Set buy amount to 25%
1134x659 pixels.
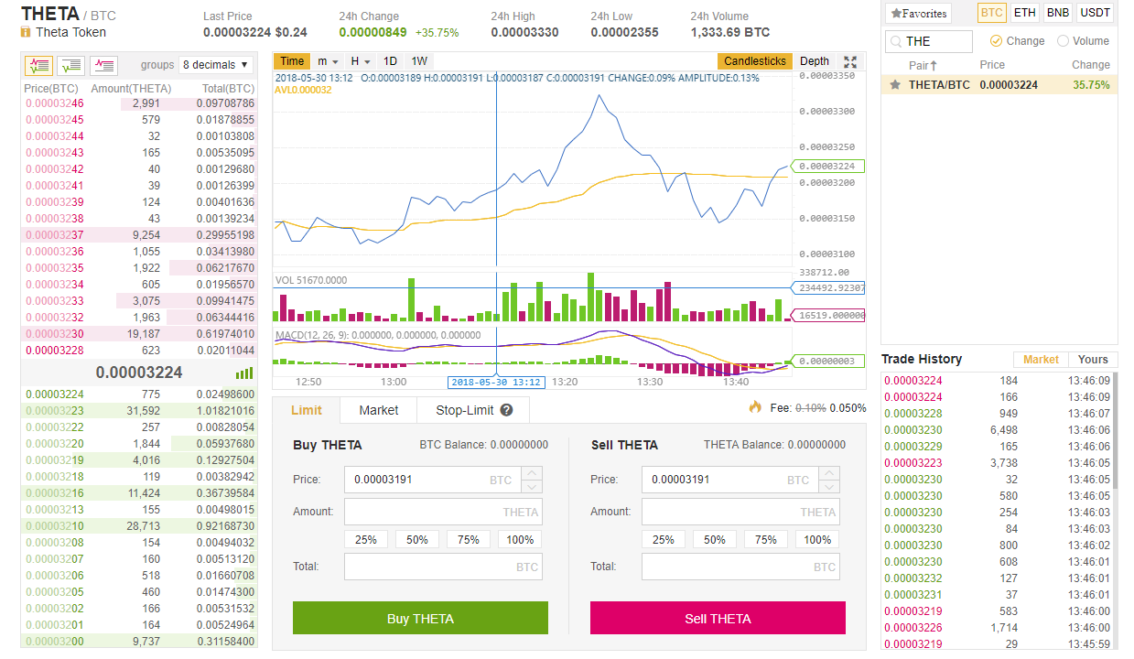366,539
